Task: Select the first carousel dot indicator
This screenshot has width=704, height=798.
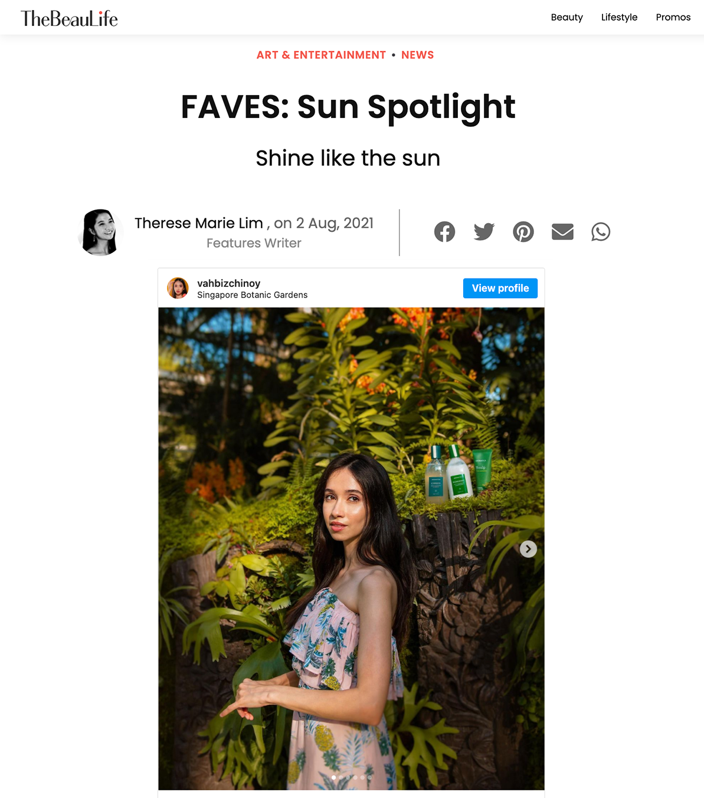Action: point(334,778)
